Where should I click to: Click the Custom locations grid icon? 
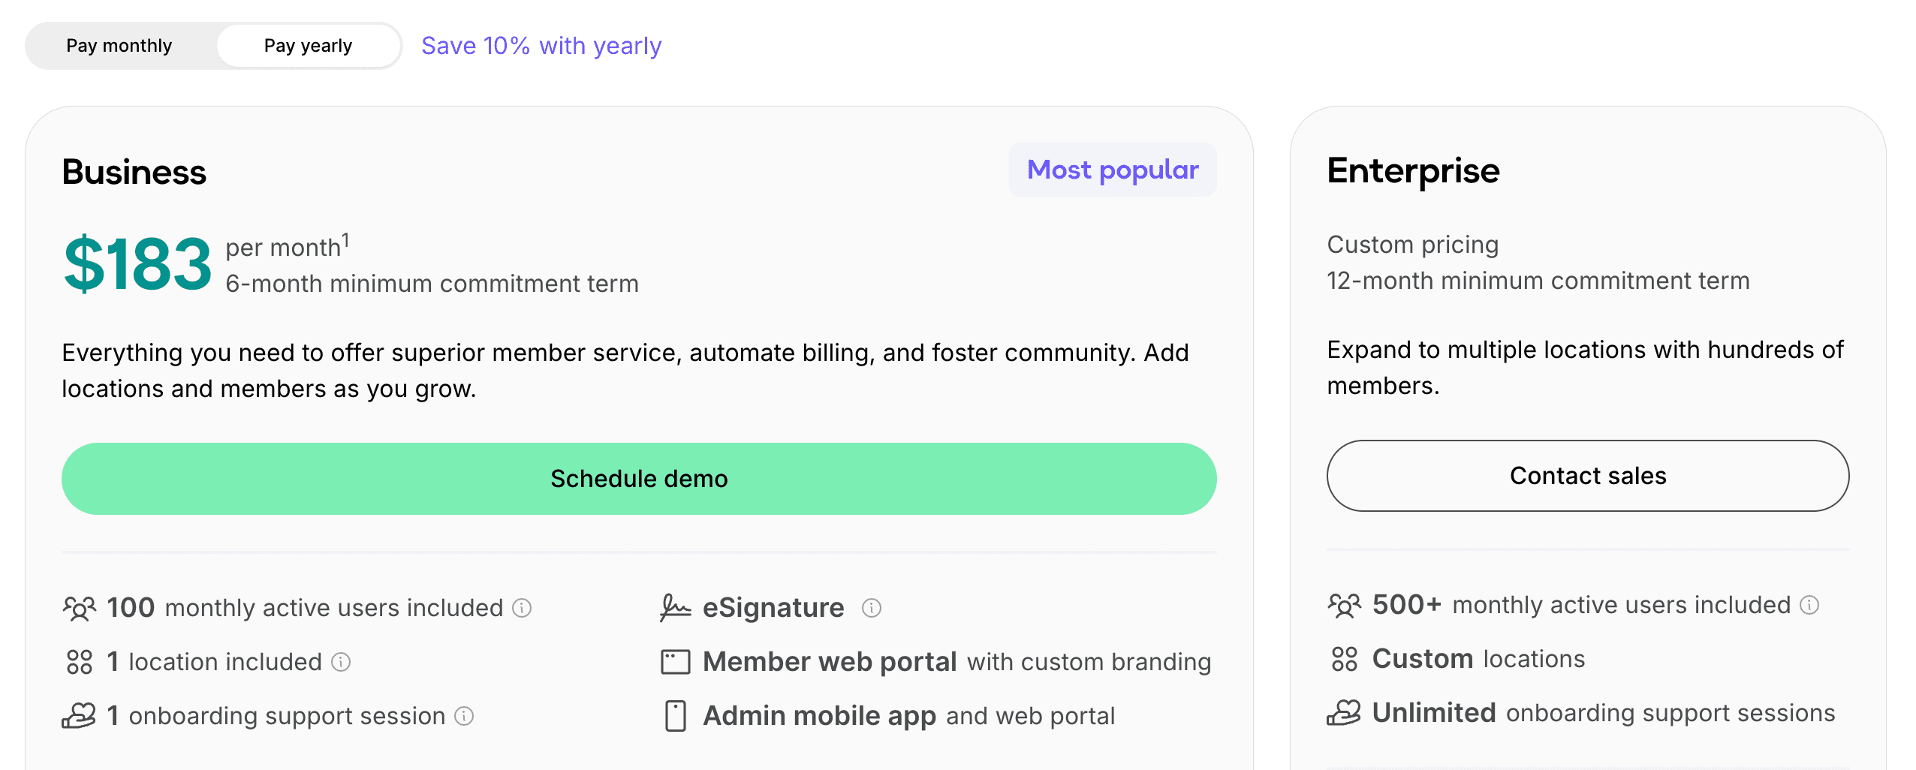click(1344, 659)
